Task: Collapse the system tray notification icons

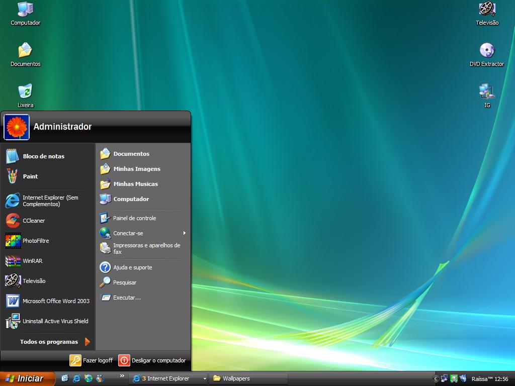Action: click(x=435, y=378)
